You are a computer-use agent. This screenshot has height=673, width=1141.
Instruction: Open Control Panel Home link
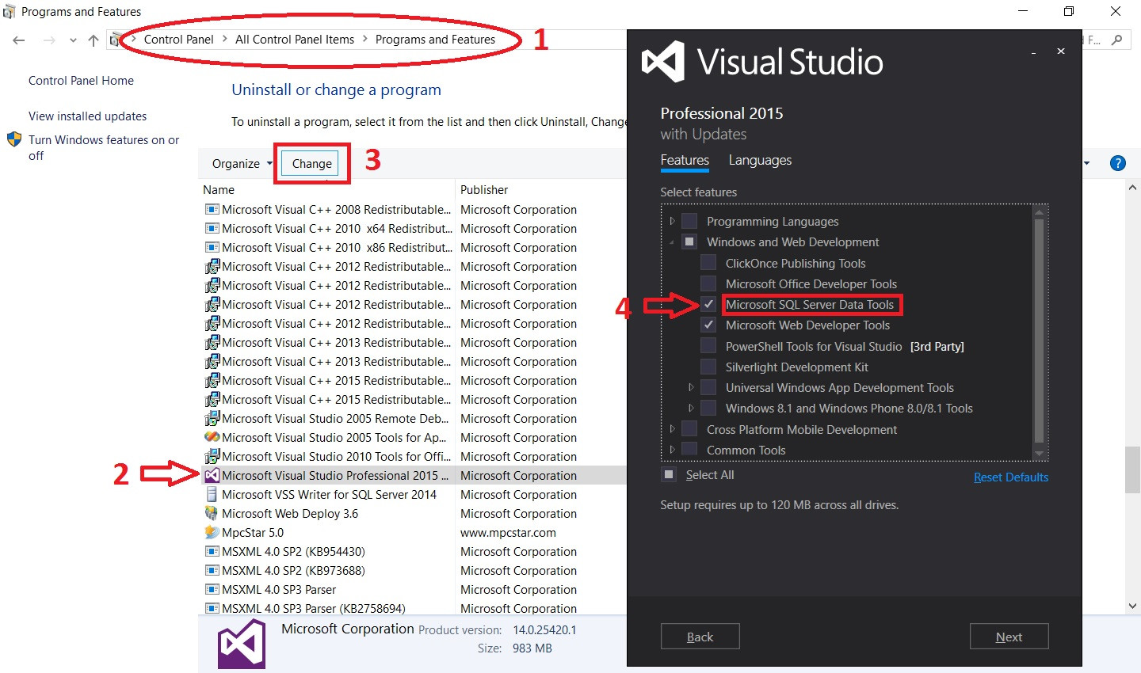click(x=81, y=80)
